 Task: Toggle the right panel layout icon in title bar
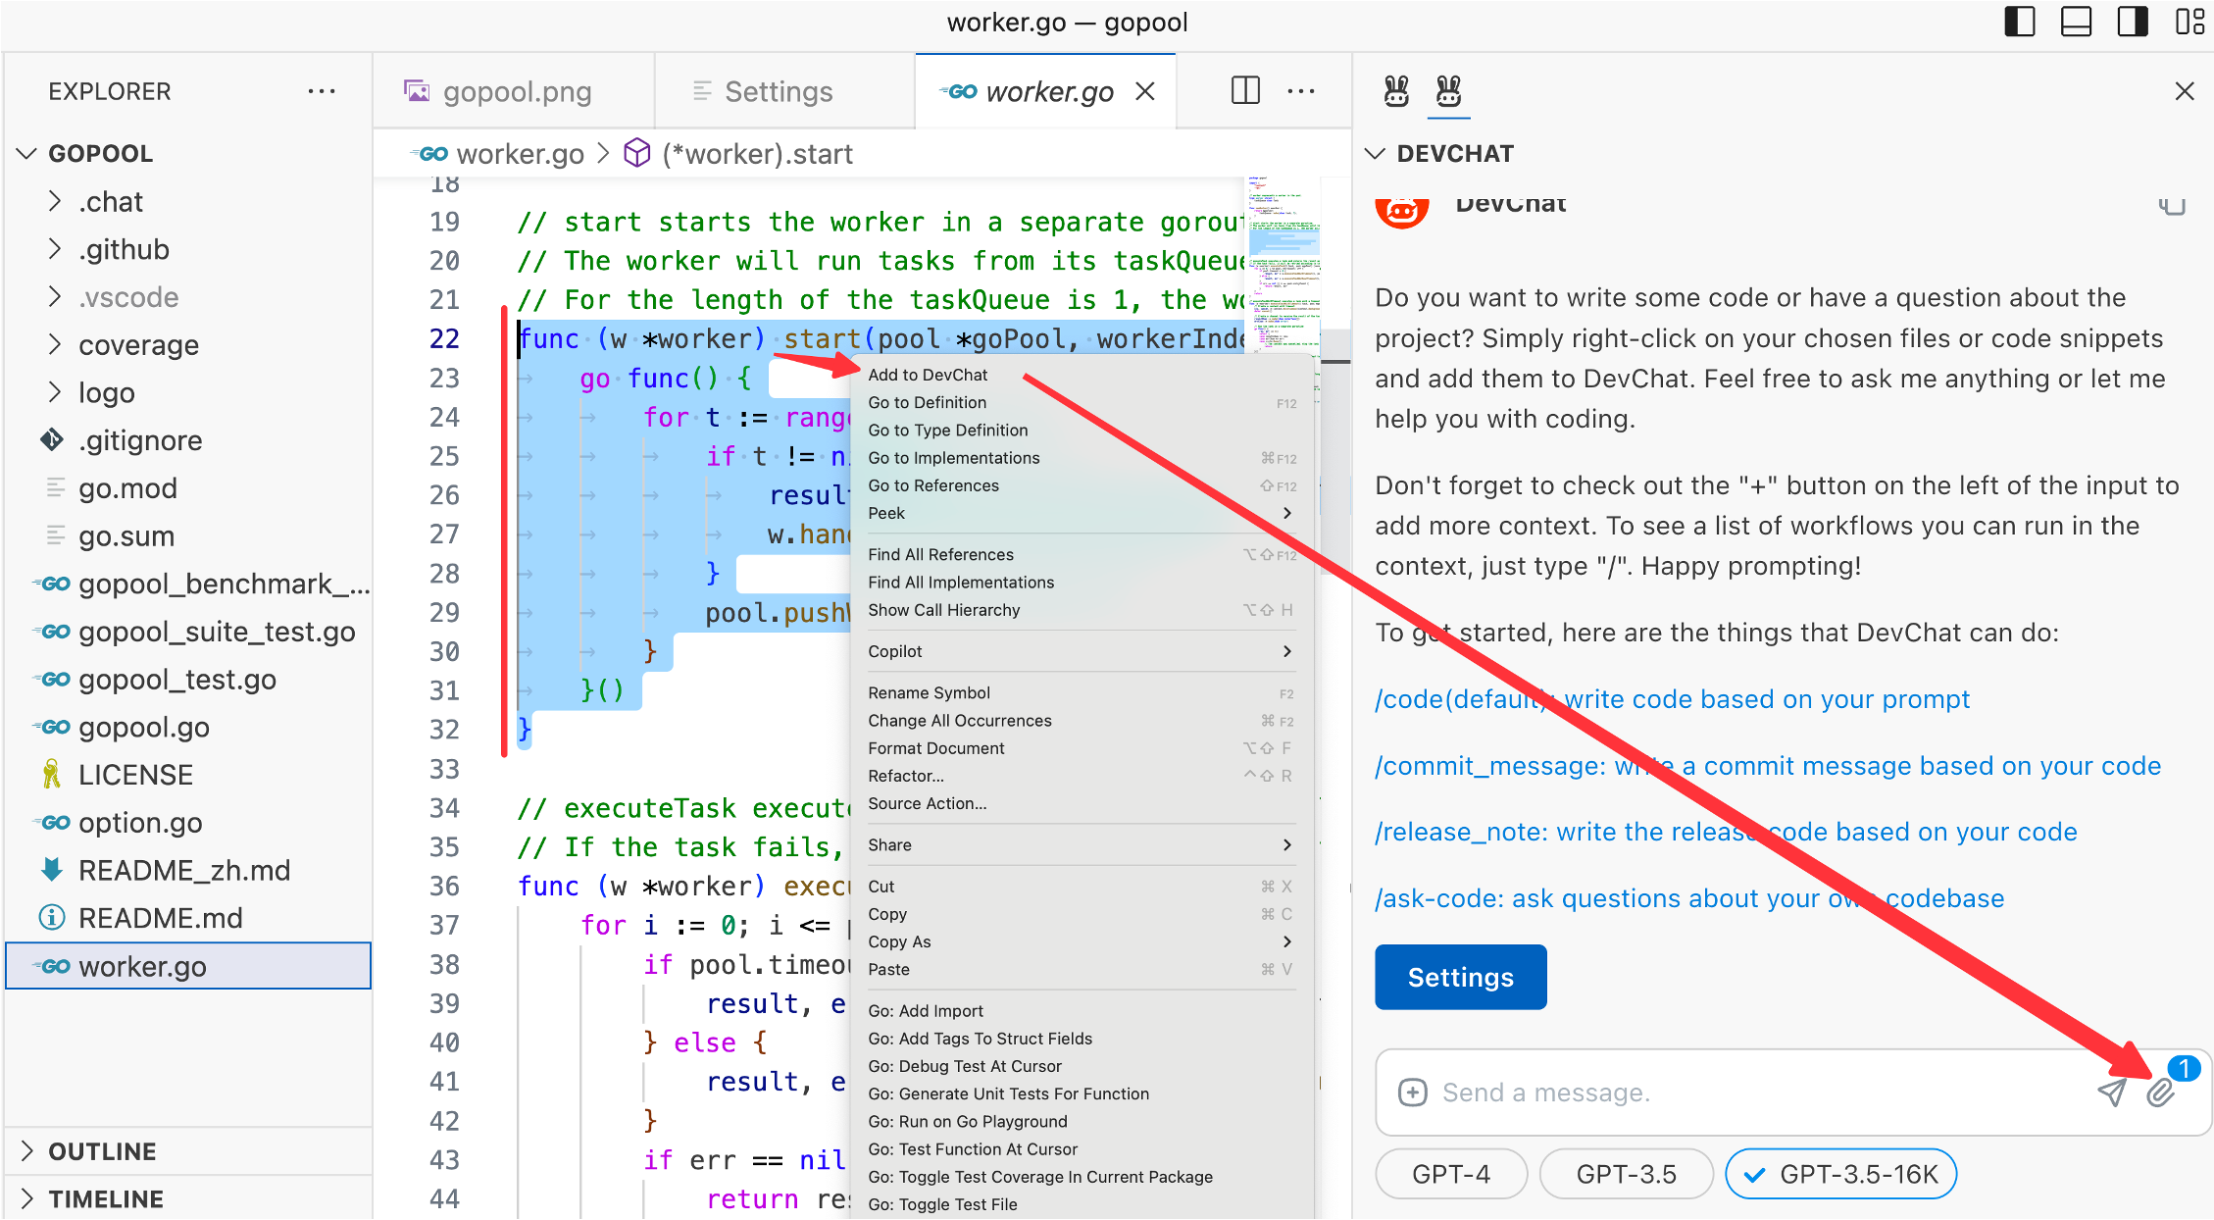pos(2132,22)
